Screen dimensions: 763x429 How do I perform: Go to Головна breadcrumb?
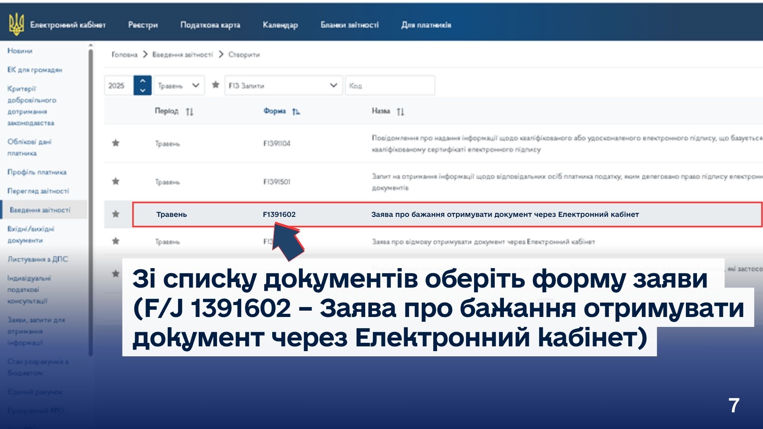coord(124,54)
